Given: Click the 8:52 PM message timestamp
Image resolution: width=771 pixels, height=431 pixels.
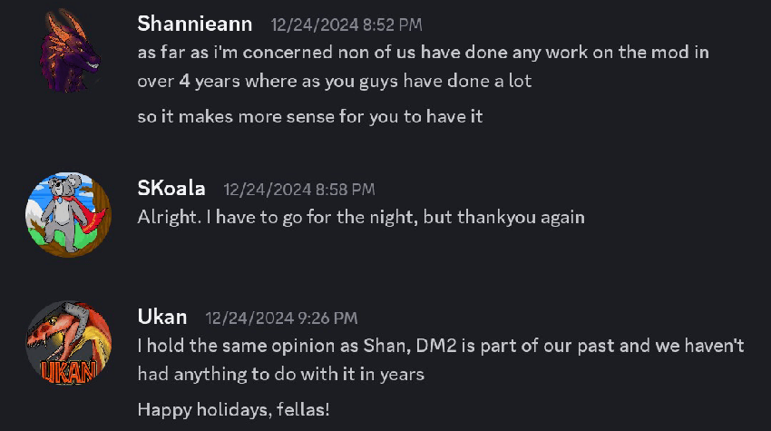Looking at the screenshot, I should pyautogui.click(x=346, y=25).
